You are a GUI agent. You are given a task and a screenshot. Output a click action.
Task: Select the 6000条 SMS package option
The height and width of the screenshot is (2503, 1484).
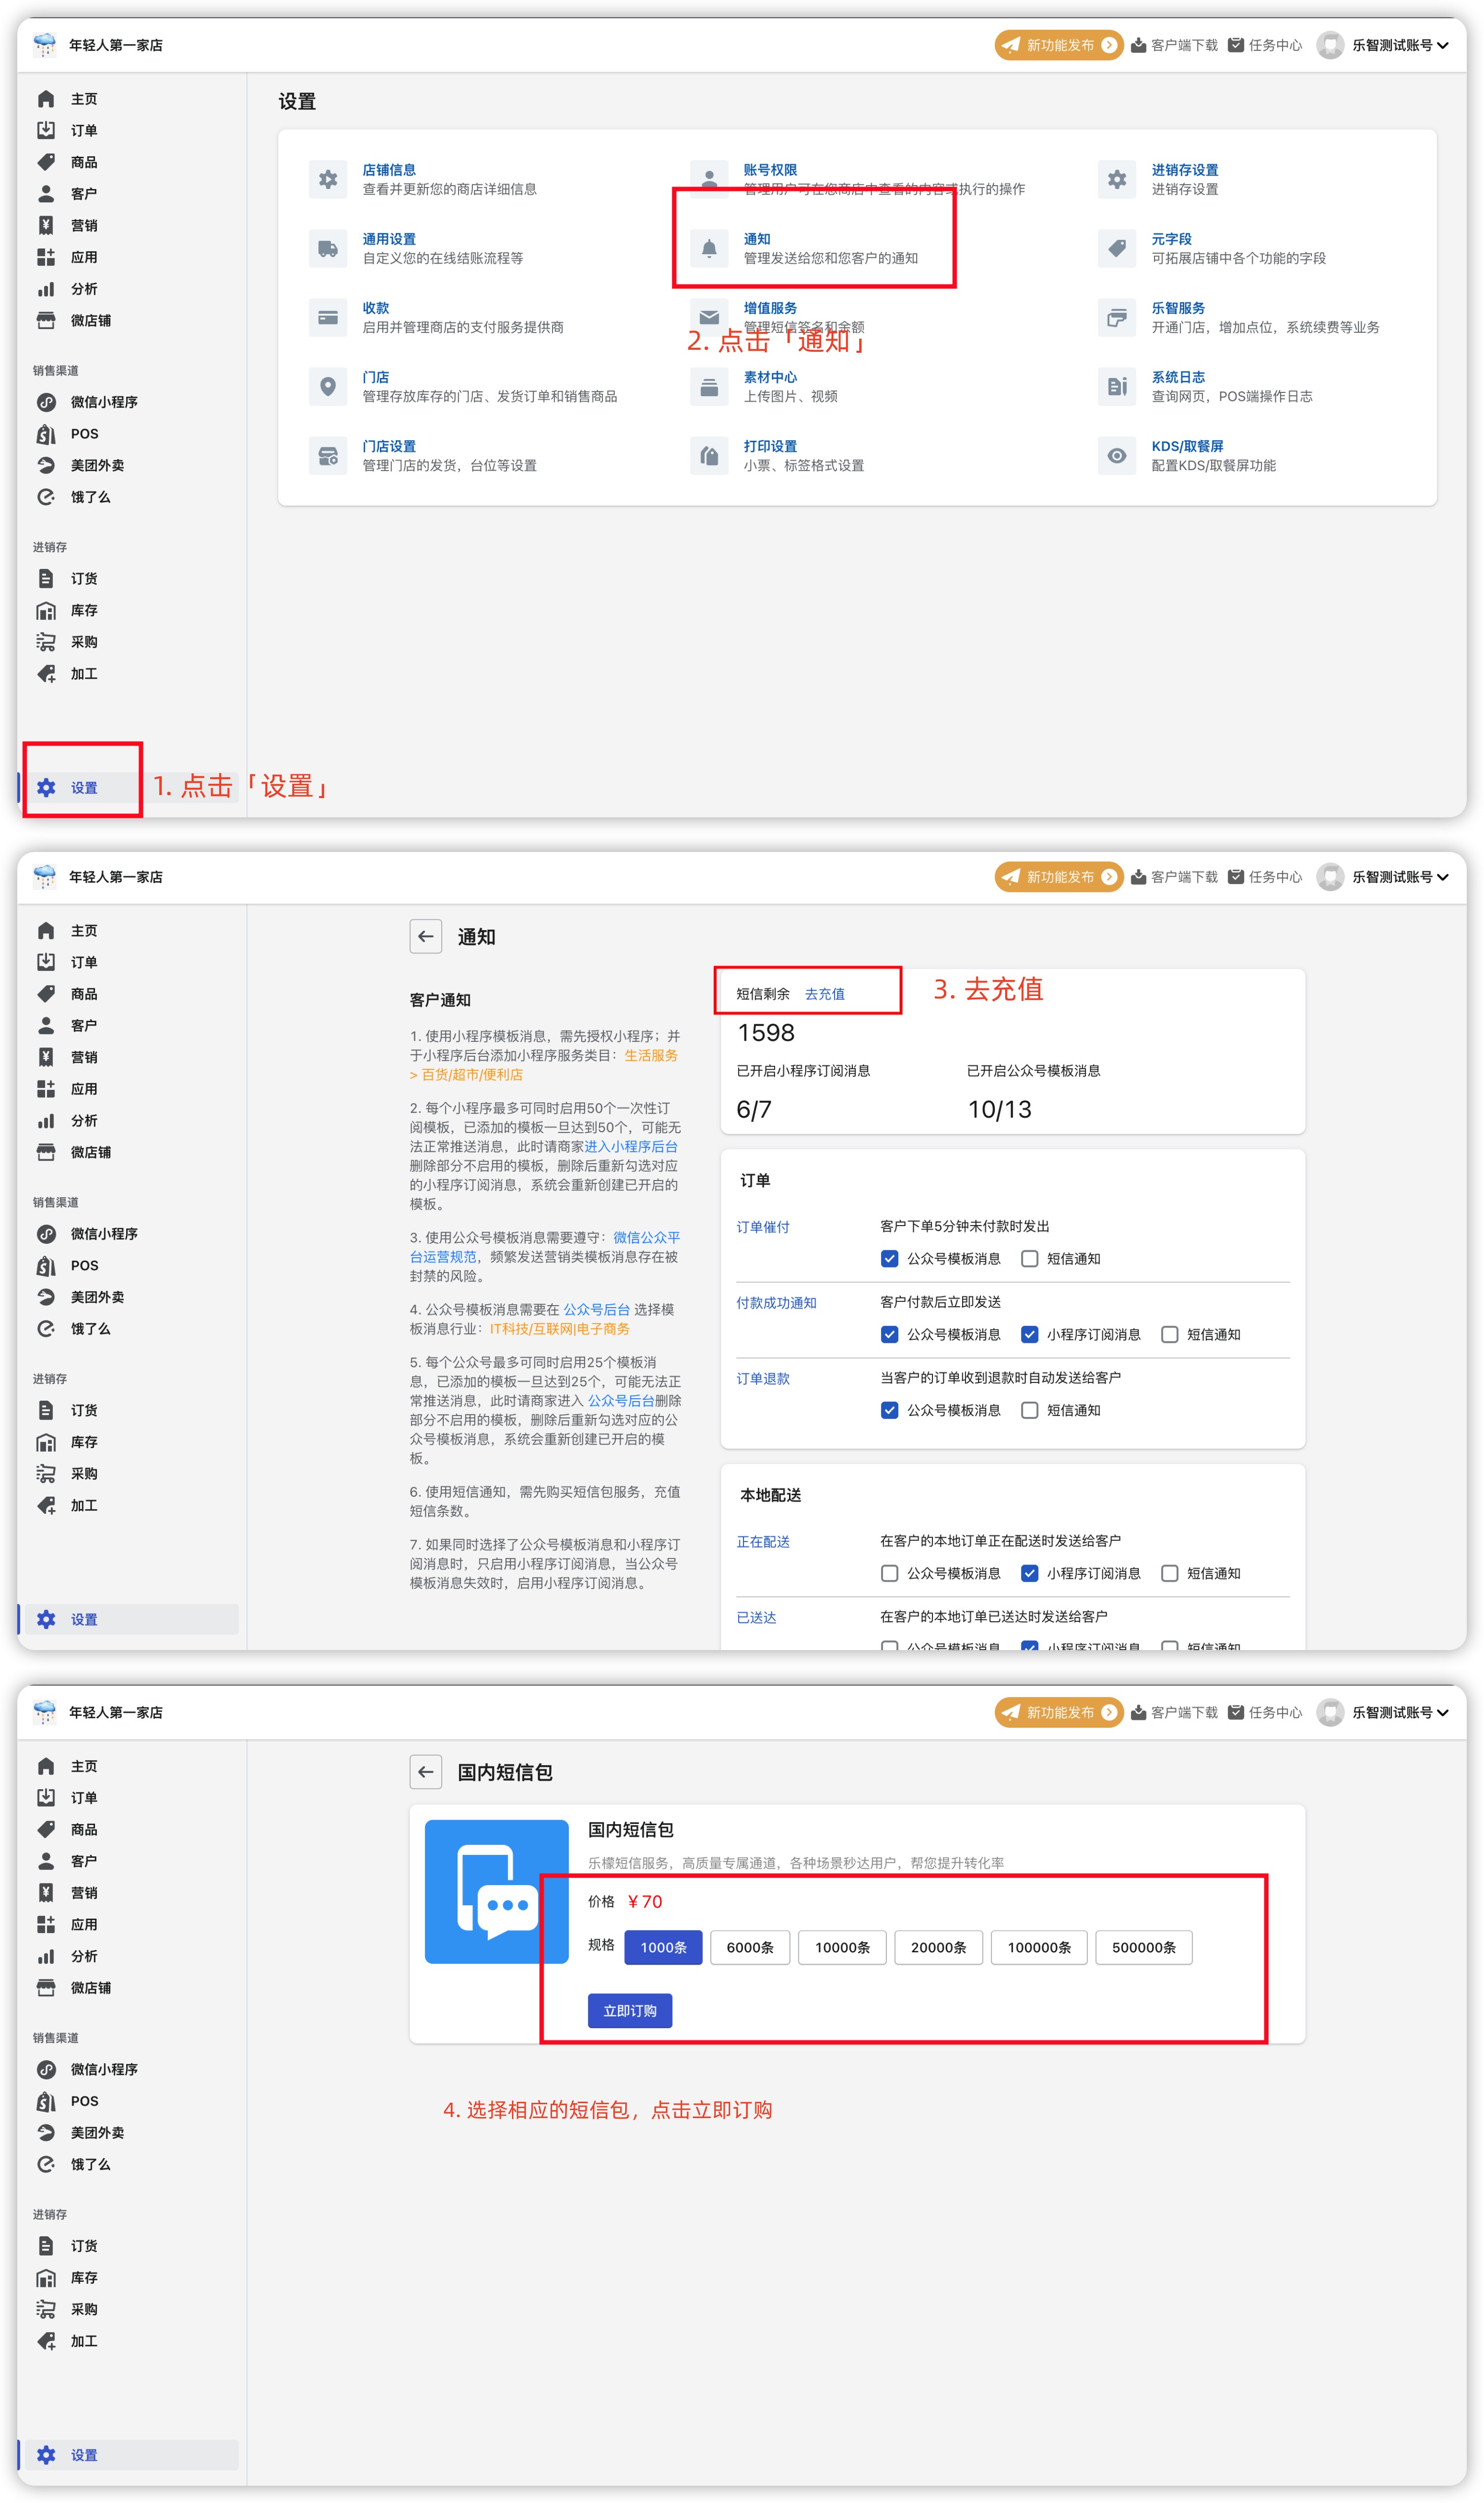point(750,1947)
